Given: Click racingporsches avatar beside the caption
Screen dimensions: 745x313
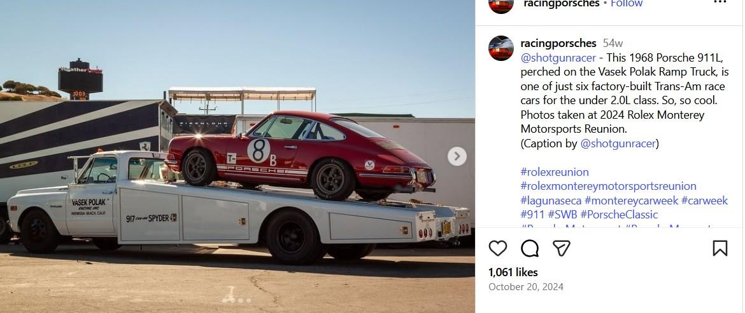Looking at the screenshot, I should coord(500,48).
